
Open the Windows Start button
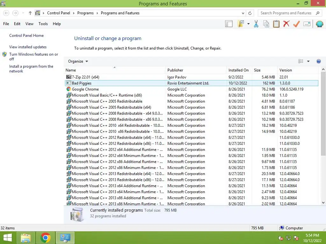[8, 238]
